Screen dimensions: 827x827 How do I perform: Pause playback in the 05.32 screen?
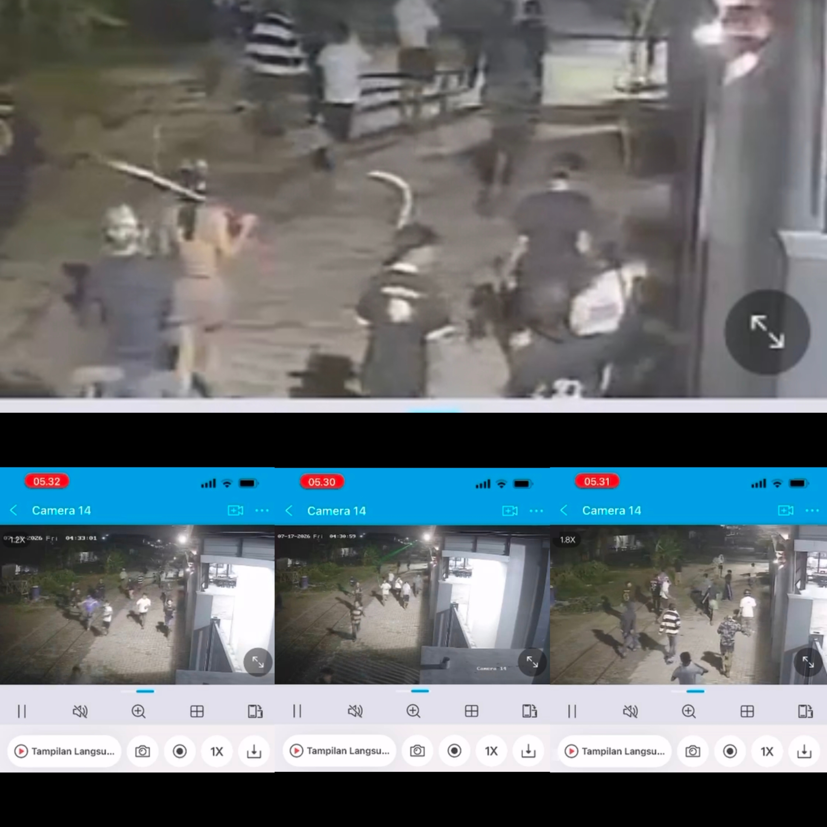point(22,711)
